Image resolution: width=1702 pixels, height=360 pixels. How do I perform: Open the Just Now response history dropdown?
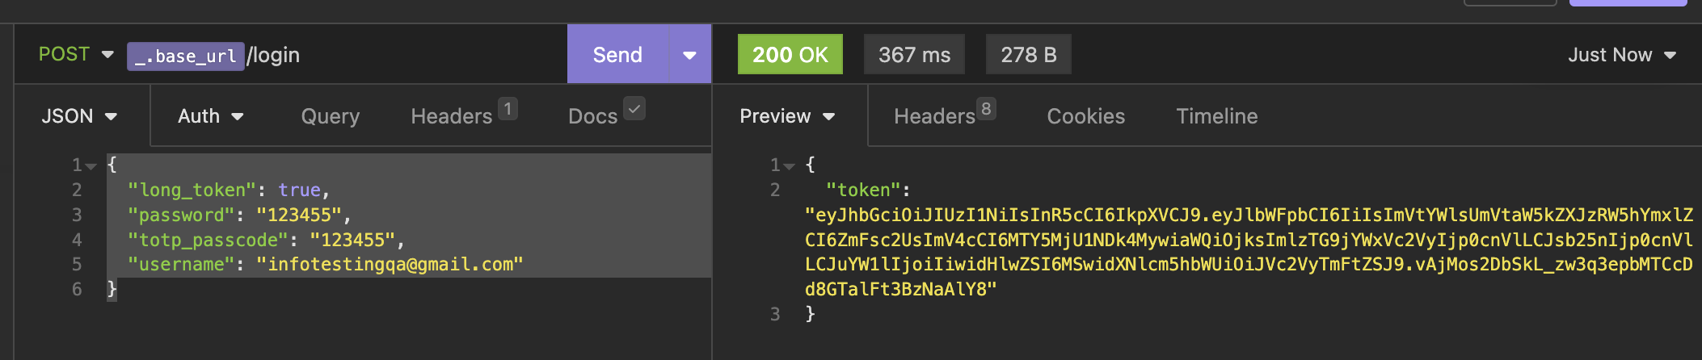[x=1621, y=55]
